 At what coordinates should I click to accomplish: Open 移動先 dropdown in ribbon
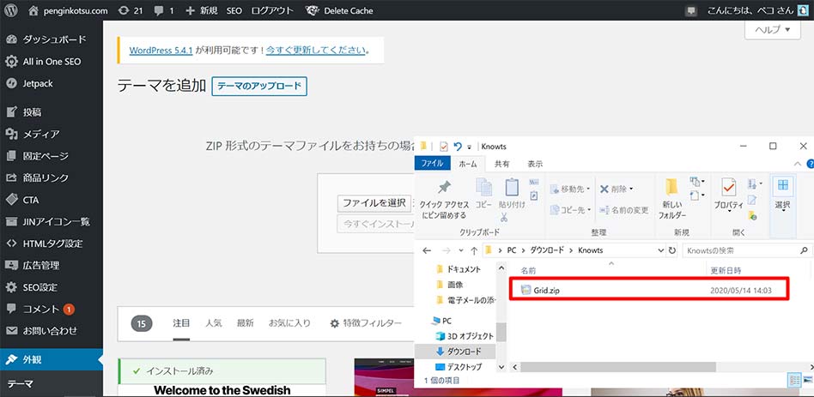pyautogui.click(x=569, y=189)
